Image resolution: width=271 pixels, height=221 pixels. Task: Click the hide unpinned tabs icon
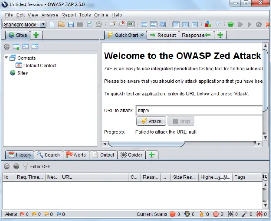121,24
